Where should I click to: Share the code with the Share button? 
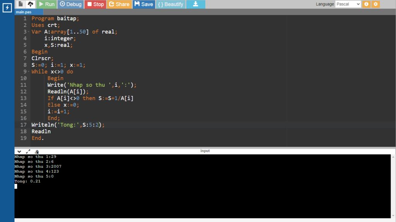(x=119, y=4)
